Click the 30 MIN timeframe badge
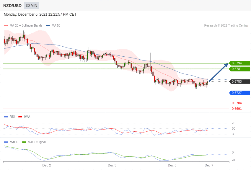 (x=31, y=6)
